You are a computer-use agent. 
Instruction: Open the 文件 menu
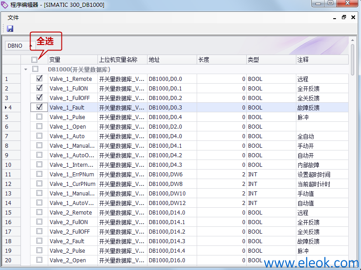[13, 18]
